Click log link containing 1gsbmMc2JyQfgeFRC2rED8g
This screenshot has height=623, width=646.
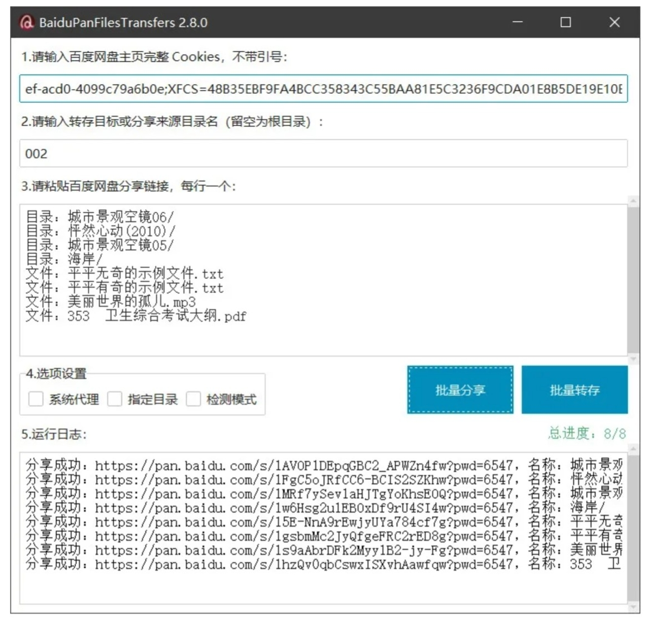304,536
